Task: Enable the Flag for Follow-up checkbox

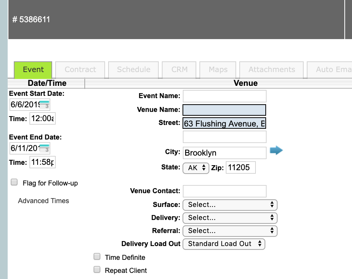Action: click(x=14, y=182)
